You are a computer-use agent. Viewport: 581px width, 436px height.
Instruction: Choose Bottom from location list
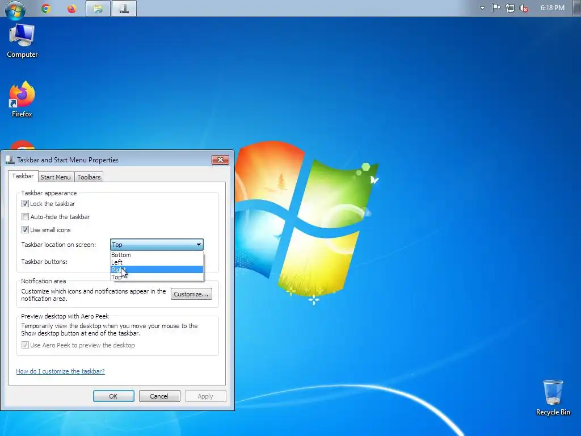(x=157, y=255)
